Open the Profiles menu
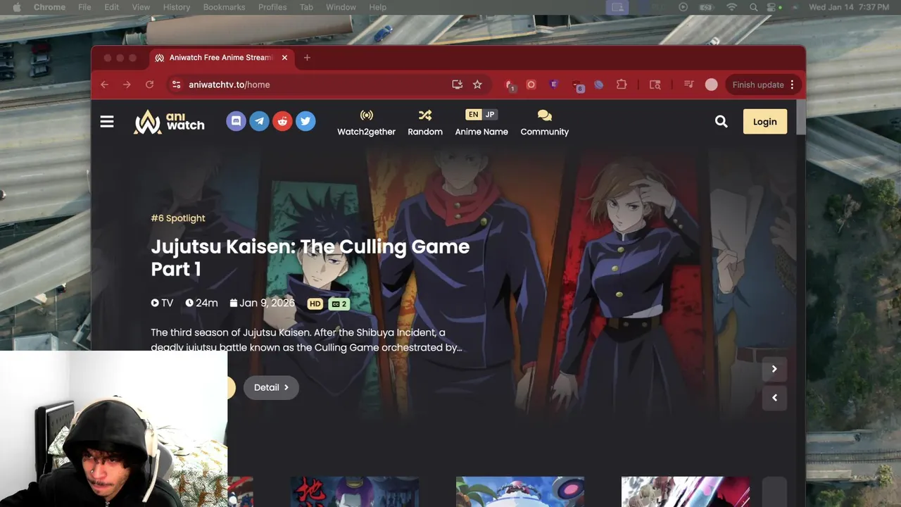 point(272,7)
